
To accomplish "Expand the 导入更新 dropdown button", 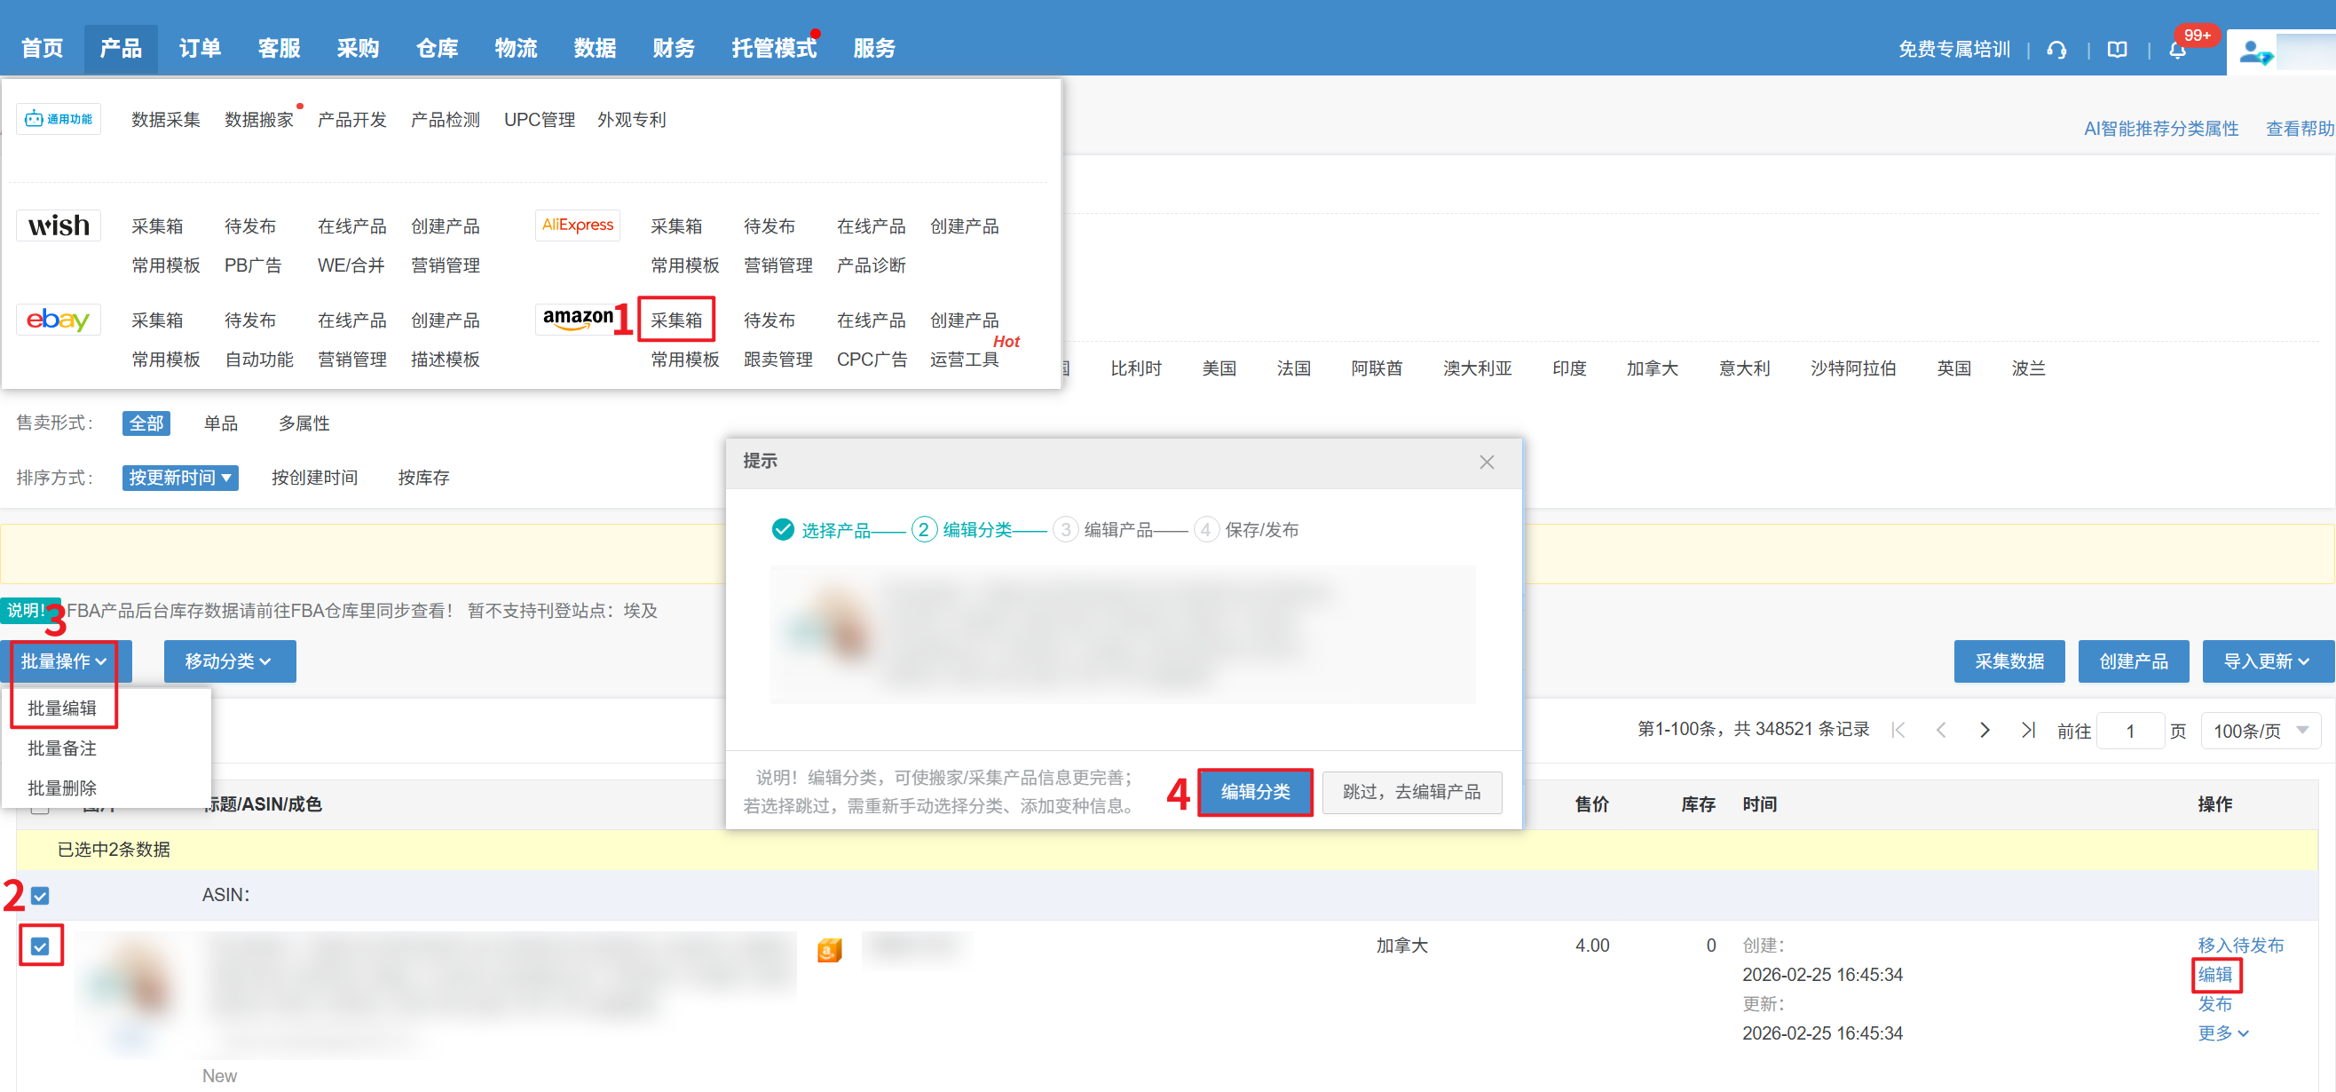I will coord(2266,661).
